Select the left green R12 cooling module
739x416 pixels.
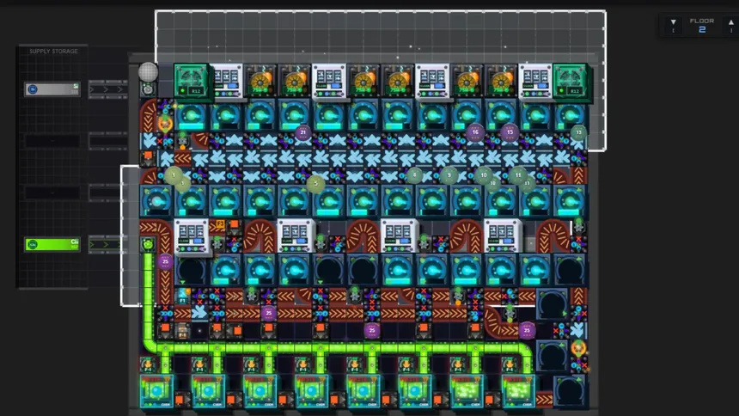192,81
